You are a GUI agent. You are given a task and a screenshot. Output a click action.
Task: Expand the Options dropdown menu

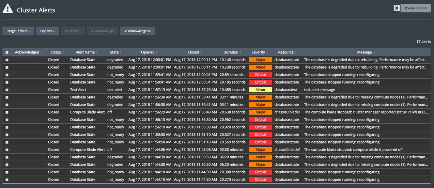pos(47,31)
